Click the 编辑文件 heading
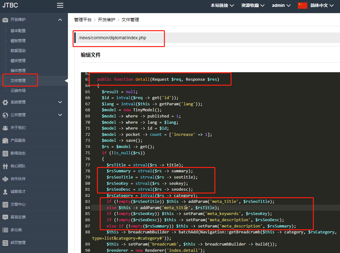 pos(91,55)
